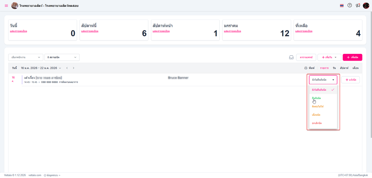Click the วันนี้ today button beside date range
Viewport: 372px width, 178px height.
15,68
